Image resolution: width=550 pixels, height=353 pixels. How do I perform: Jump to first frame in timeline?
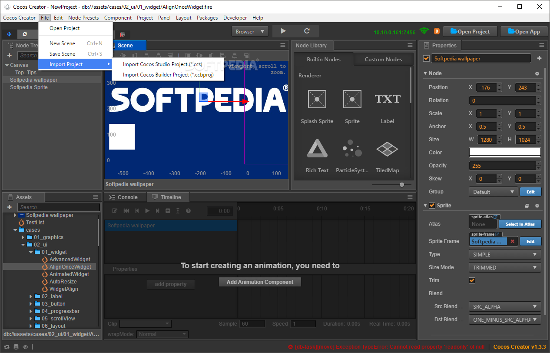pos(126,211)
